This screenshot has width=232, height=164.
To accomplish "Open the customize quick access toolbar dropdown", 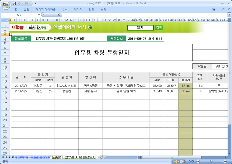I will (36, 3).
